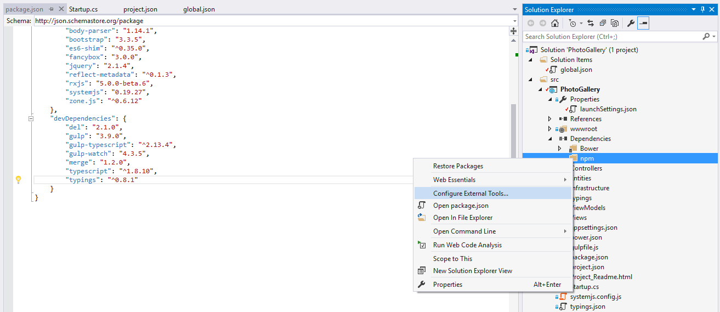Click the Home icon in Solution Explorer
The image size is (720, 312).
point(555,23)
